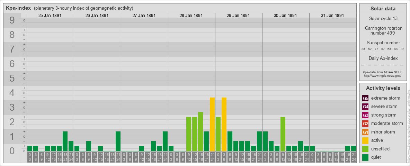Click the '9 12' time slot under 28 Jan
Screen dimensions: 410x166
pos(189,157)
